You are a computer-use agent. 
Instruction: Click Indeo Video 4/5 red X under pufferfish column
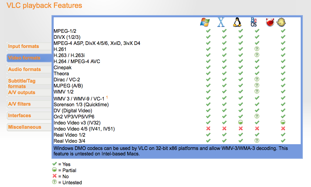(x=283, y=129)
